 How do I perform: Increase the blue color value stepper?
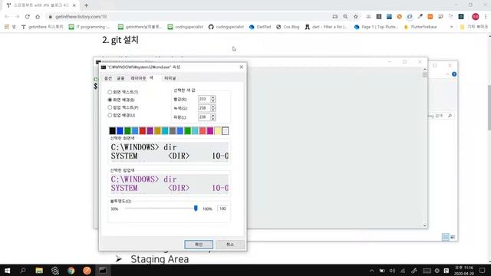pyautogui.click(x=213, y=116)
